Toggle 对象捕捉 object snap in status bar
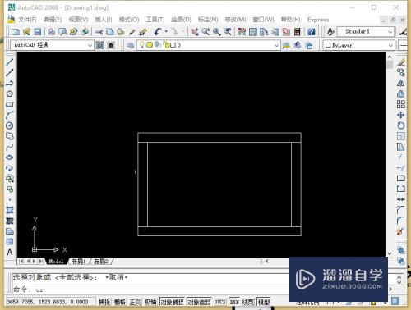This screenshot has height=310, width=411. [x=173, y=302]
